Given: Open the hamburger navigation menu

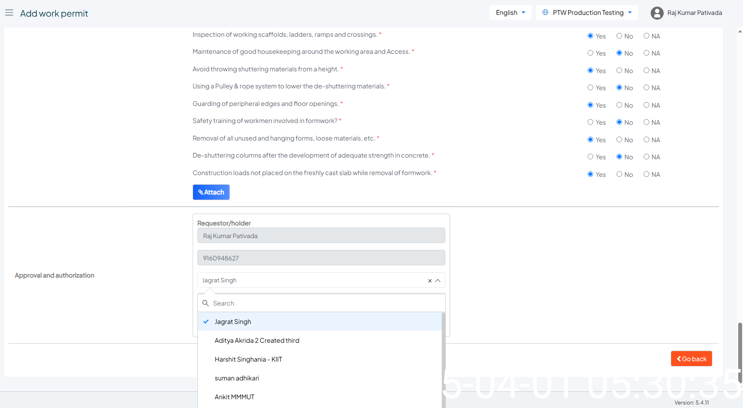Looking at the screenshot, I should click(x=9, y=13).
